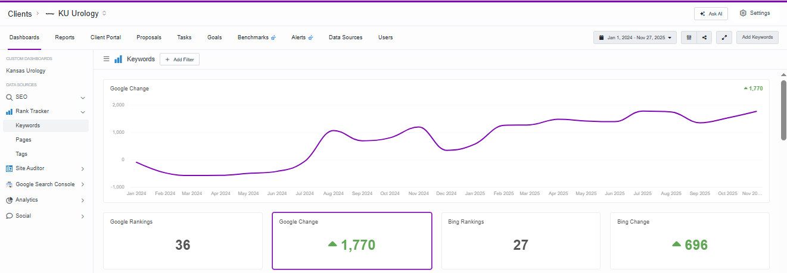This screenshot has height=273, width=787.
Task: Collapse the Rank Tracker section
Action: click(83, 112)
